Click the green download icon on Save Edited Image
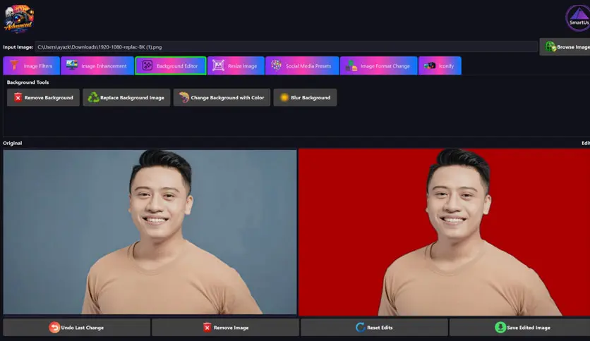Screen dimensions: 590x341 coord(500,328)
